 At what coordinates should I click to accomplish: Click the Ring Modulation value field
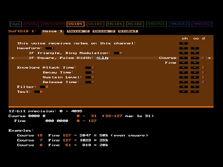tap(118, 53)
